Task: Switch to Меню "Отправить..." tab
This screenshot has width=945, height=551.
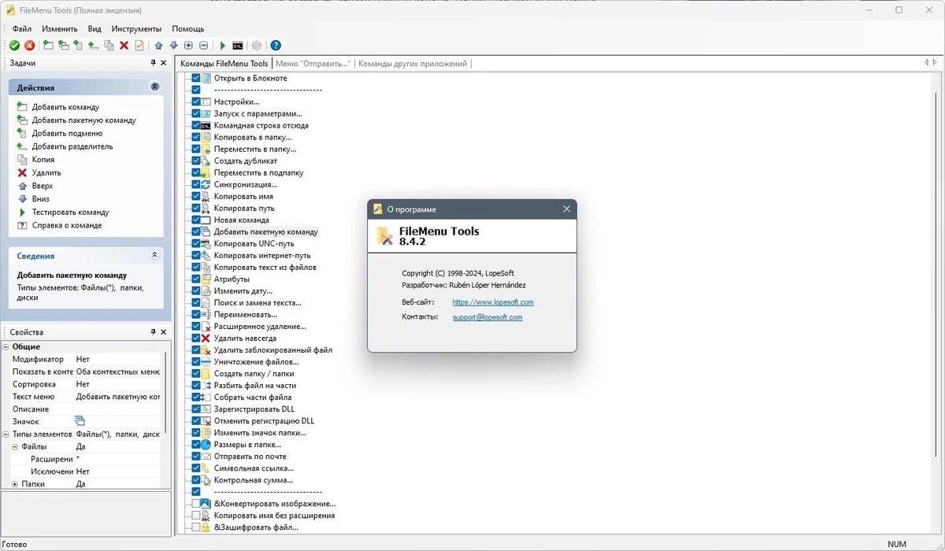Action: pyautogui.click(x=313, y=64)
